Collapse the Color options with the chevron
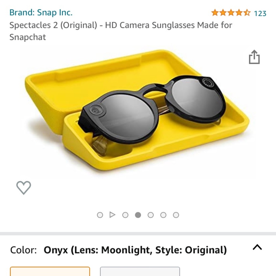The height and width of the screenshot is (276, 276). pos(257,247)
